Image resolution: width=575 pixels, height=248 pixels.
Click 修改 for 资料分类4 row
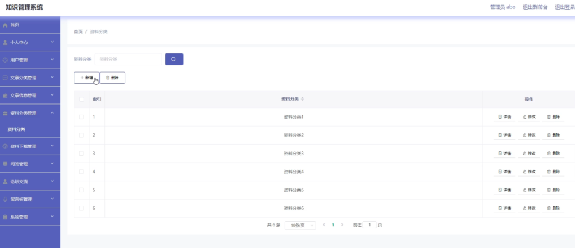click(529, 172)
